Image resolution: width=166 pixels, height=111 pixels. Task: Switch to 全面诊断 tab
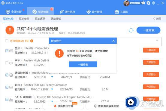[14, 12]
